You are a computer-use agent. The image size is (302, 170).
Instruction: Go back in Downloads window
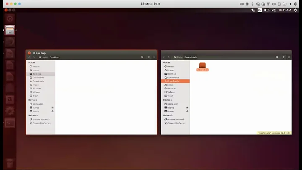click(x=164, y=57)
